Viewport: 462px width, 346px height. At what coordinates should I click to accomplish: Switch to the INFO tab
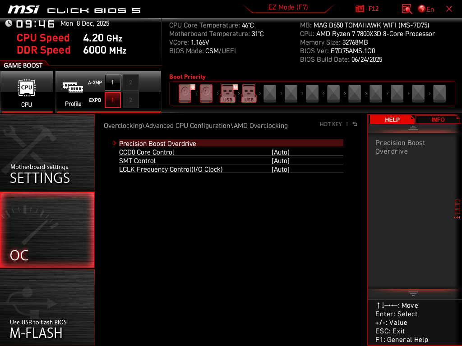(x=438, y=119)
